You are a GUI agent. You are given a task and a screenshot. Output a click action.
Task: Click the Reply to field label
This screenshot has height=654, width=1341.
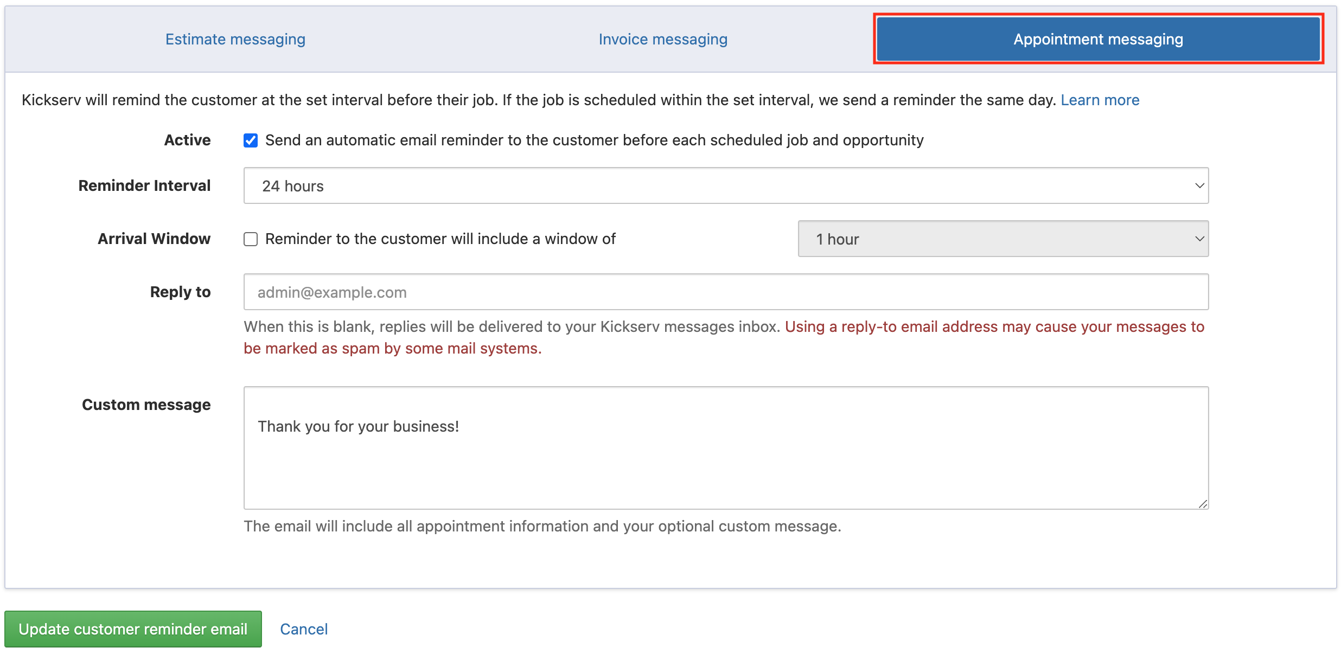coord(180,292)
